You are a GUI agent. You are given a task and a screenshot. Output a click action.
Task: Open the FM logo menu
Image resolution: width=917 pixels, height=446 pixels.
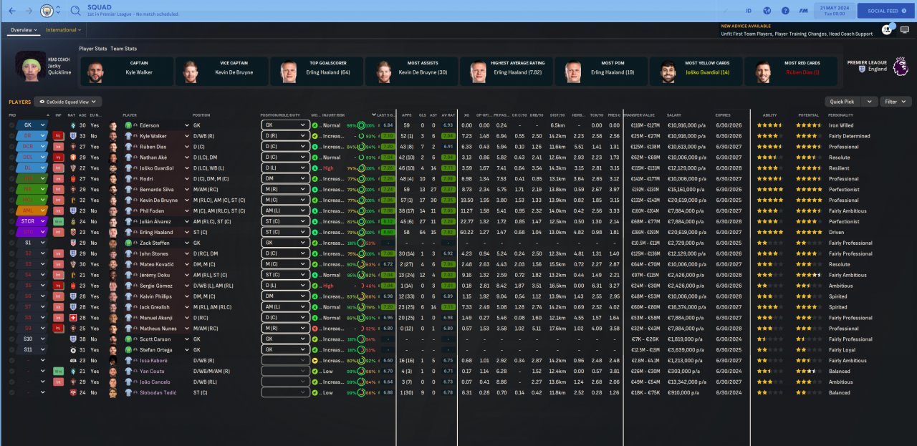click(804, 11)
